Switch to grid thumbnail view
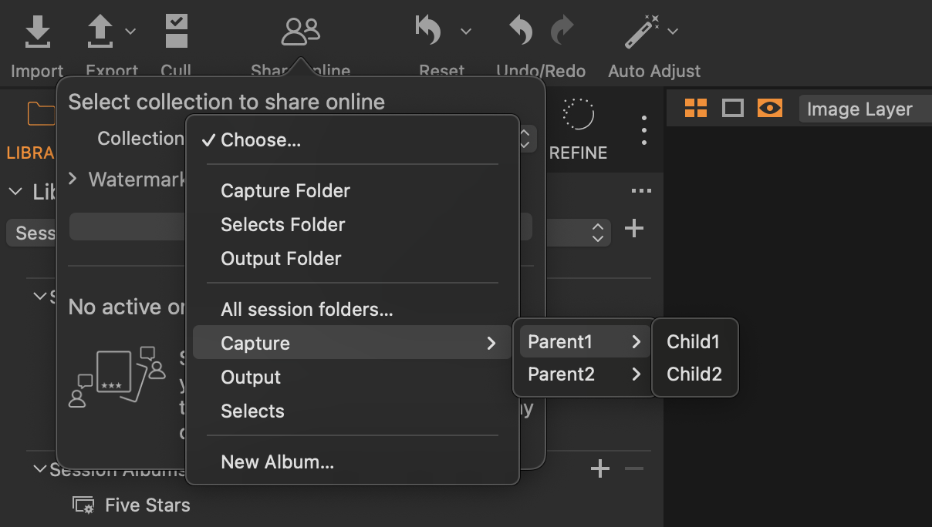932x527 pixels. click(x=696, y=109)
